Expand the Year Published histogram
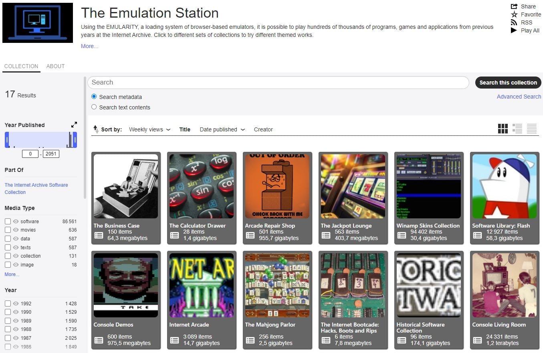The width and height of the screenshot is (543, 353). 74,125
